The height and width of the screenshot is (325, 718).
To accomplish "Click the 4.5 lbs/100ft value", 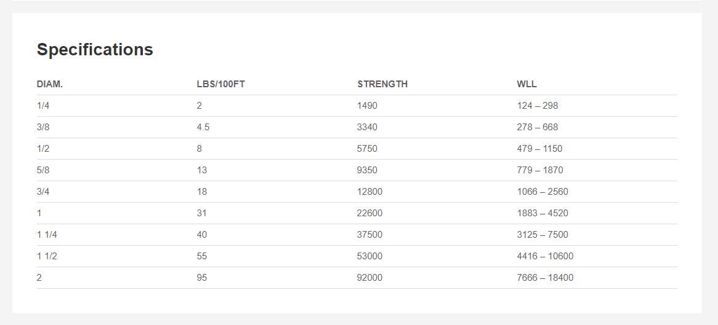I will [203, 127].
